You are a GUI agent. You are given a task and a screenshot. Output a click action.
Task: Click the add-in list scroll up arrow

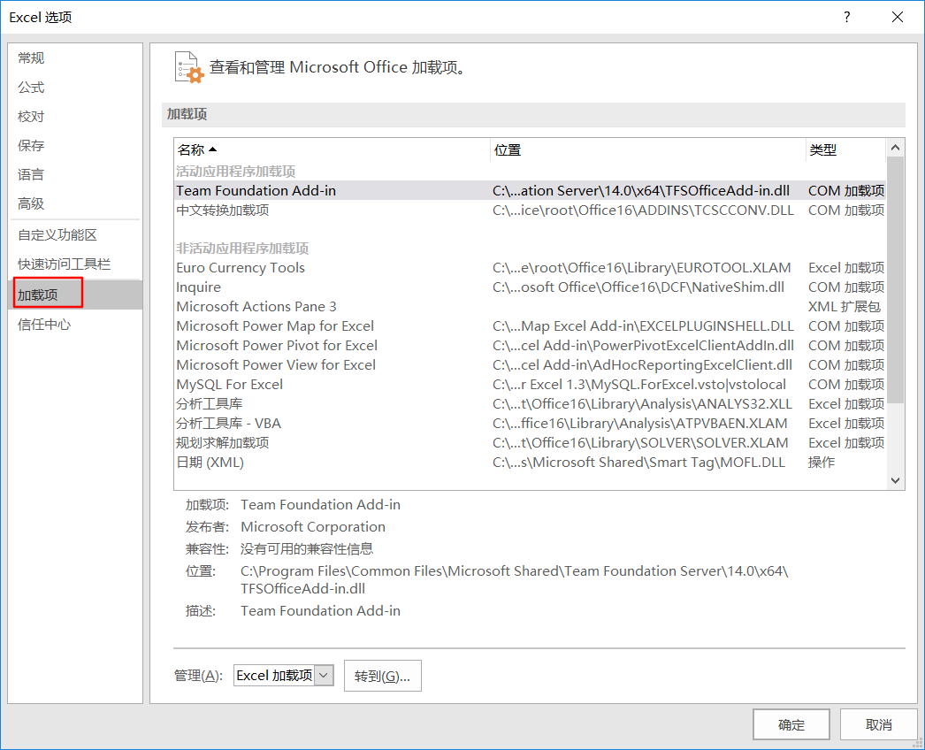point(895,148)
